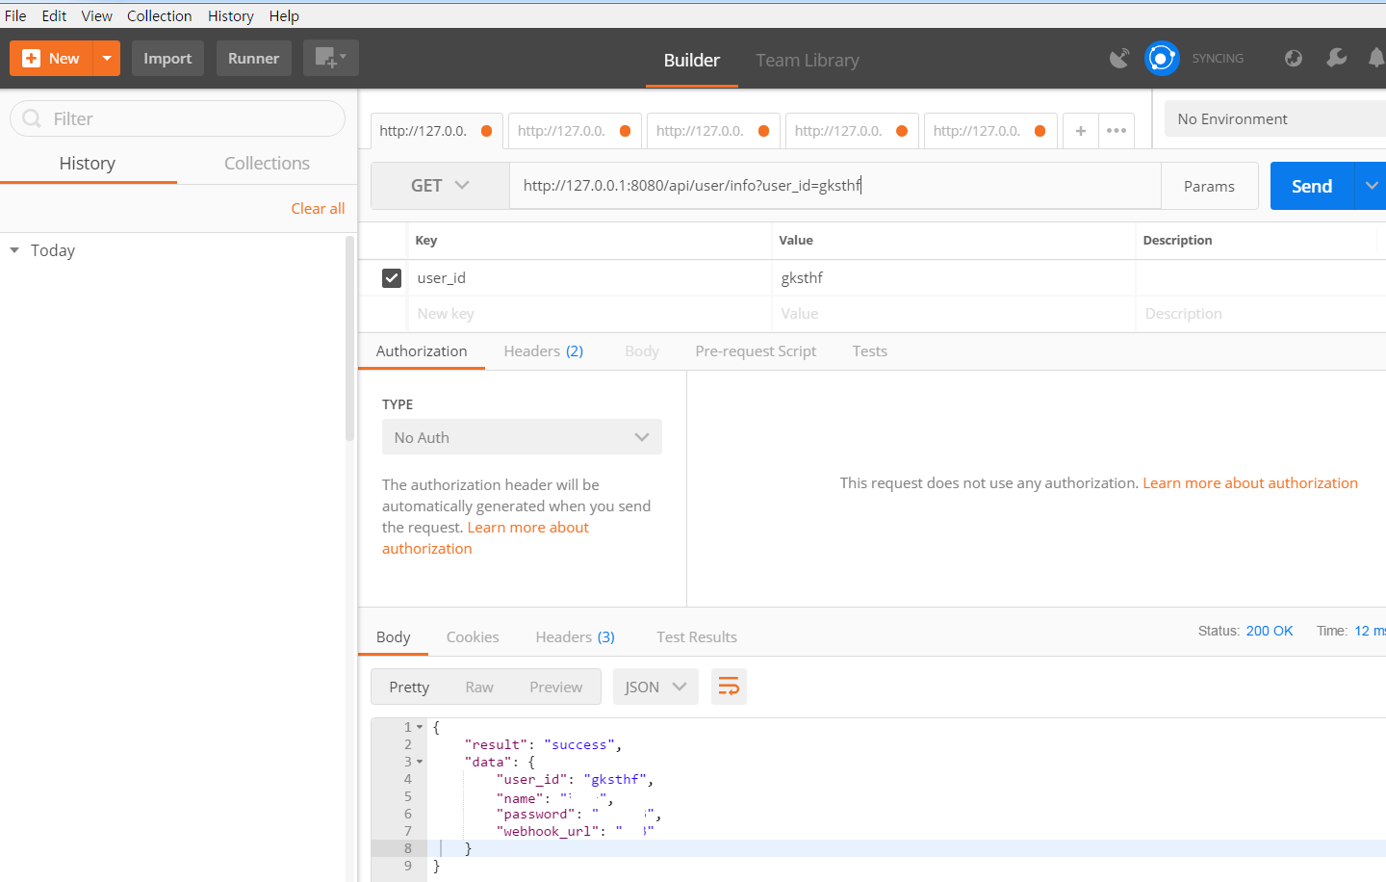Click the Clear all link
The width and height of the screenshot is (1386, 882).
click(318, 208)
